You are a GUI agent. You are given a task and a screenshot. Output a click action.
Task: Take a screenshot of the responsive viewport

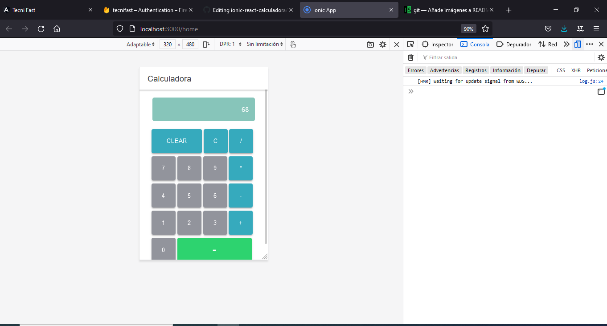[x=370, y=44]
